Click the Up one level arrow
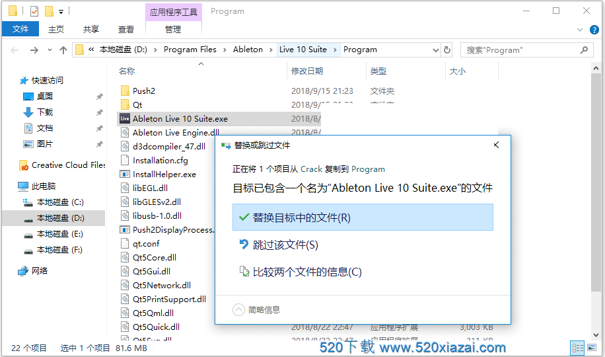 [63, 50]
